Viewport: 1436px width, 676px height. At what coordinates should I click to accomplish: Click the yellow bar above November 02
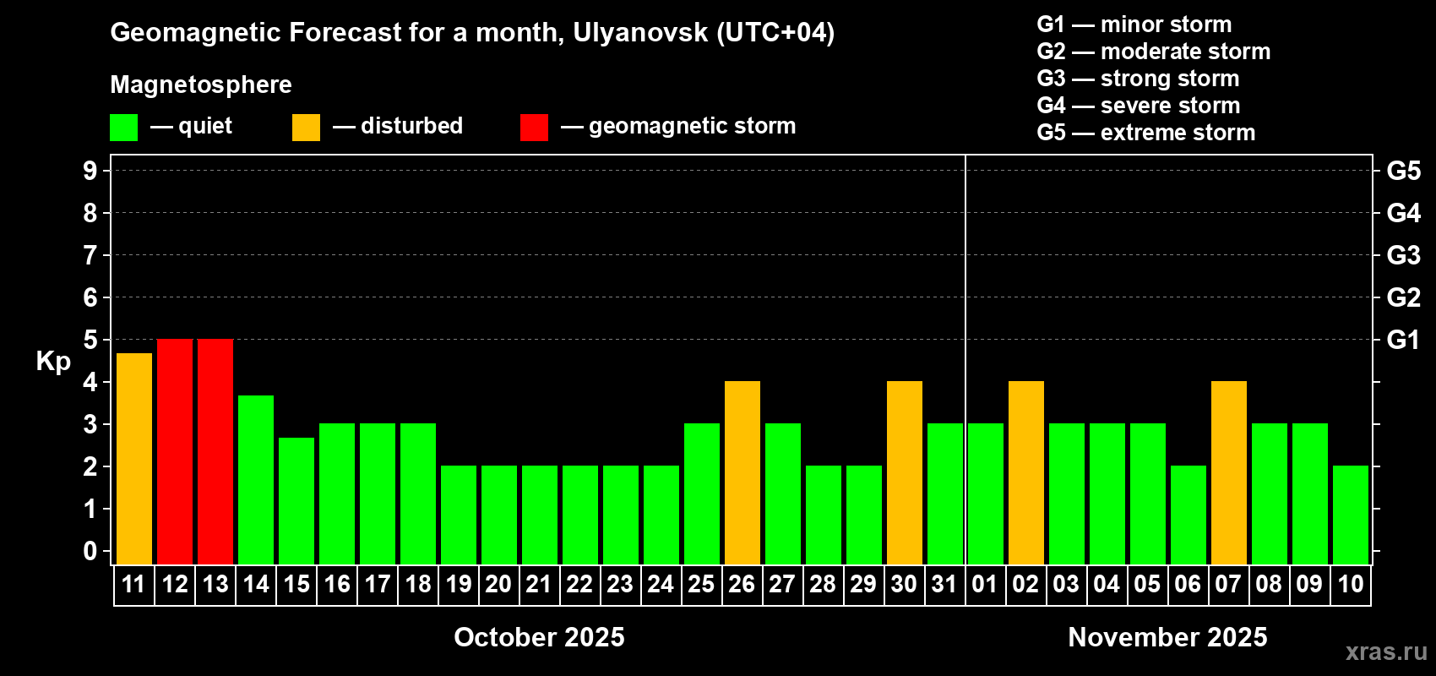tap(1026, 473)
